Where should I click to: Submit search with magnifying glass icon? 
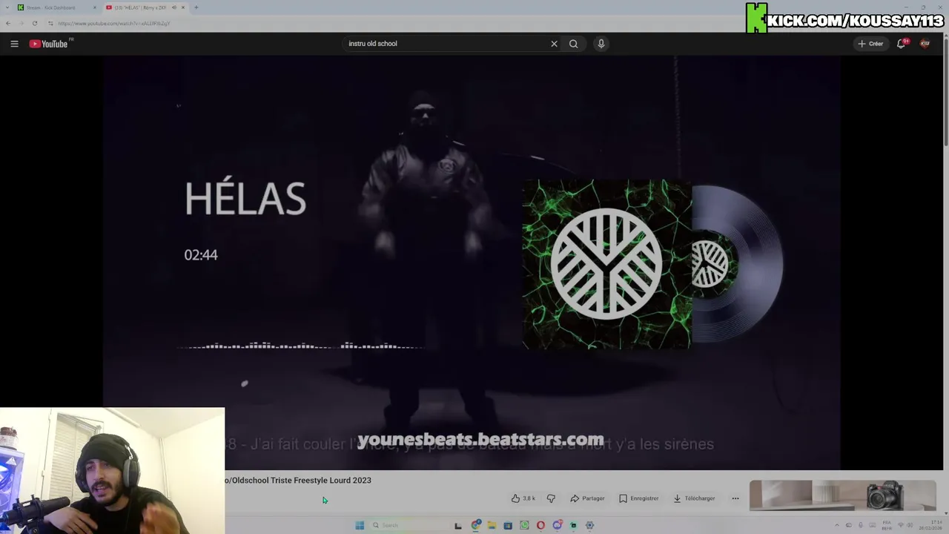click(x=573, y=44)
